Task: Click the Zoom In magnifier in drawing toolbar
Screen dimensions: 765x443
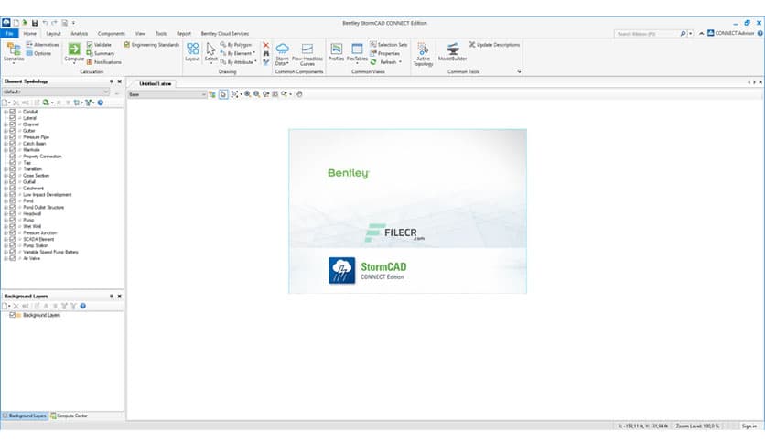Action: [247, 94]
